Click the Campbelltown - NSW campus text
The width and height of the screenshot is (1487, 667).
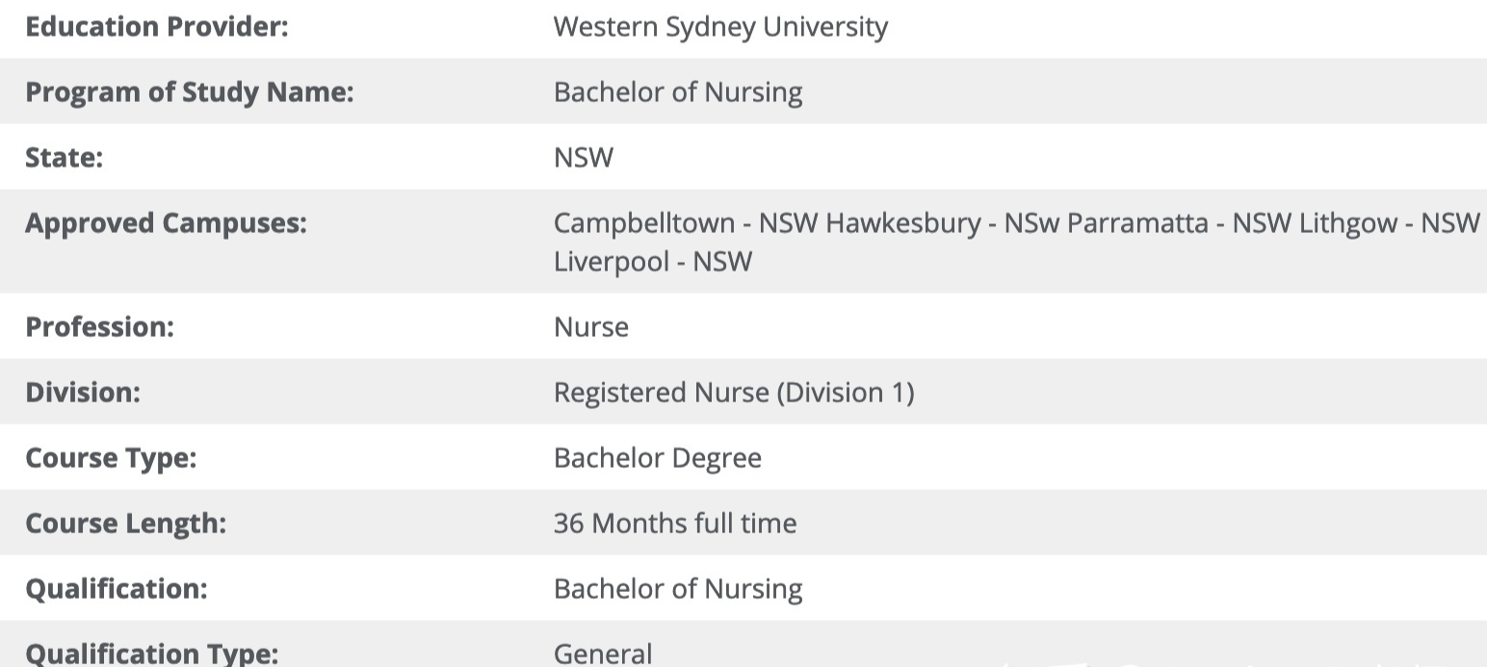685,223
